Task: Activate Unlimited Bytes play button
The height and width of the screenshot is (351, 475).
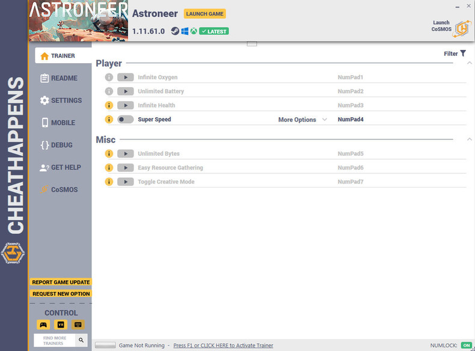Action: tap(126, 153)
